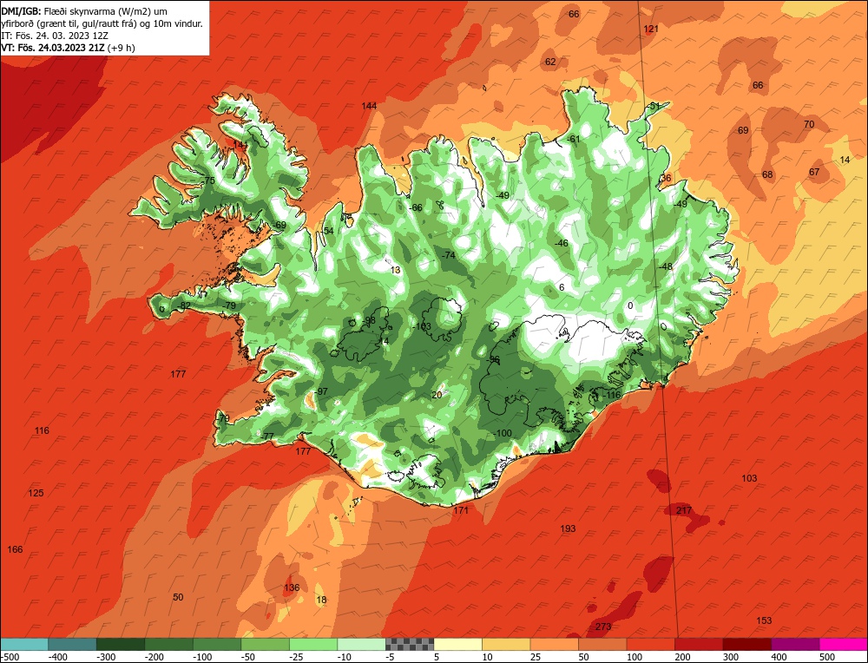Select the '300' legend scale label
Screen dimensions: 868x663
click(731, 657)
